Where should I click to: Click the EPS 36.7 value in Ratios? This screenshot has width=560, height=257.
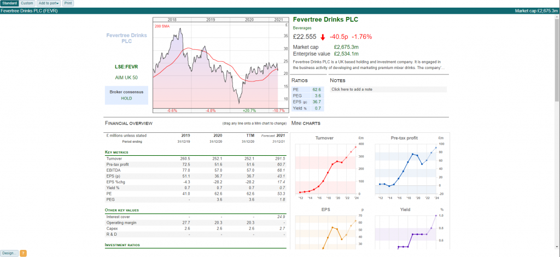(317, 102)
